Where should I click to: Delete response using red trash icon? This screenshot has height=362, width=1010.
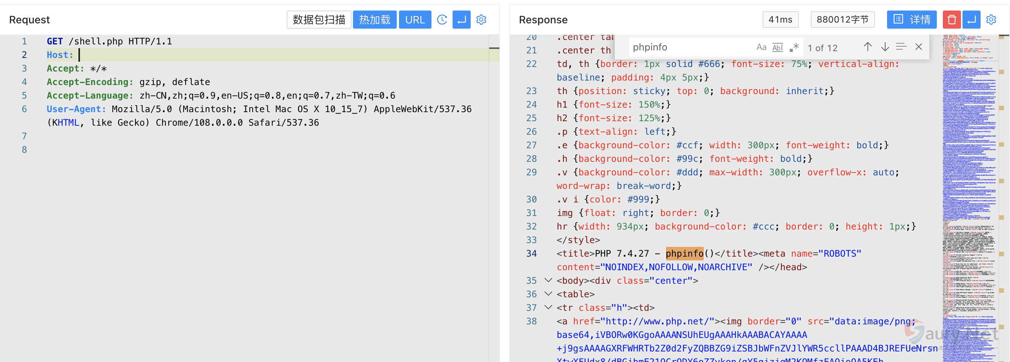point(951,20)
